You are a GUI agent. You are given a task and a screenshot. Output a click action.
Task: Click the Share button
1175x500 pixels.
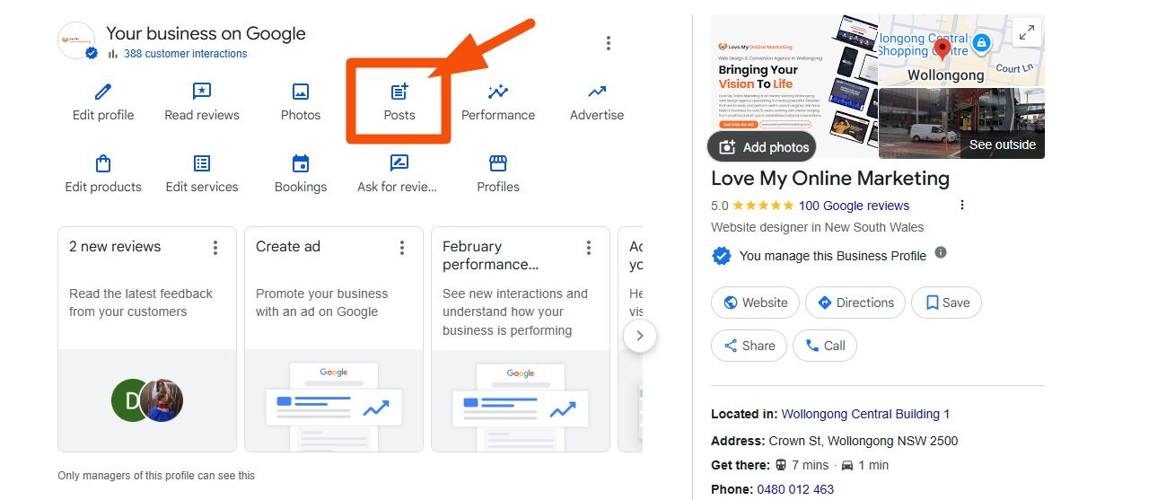point(749,346)
